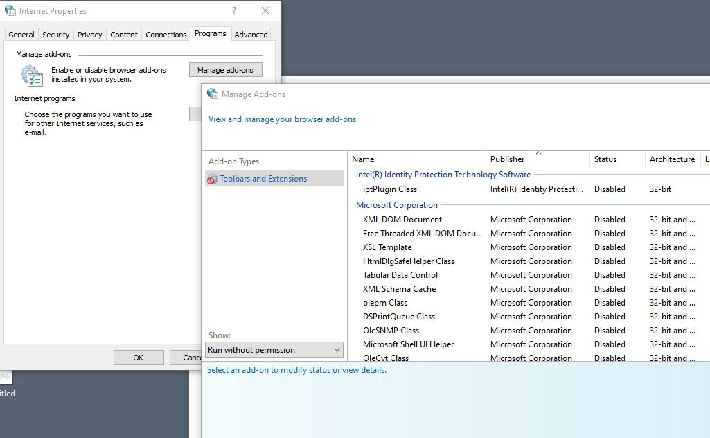Screen dimensions: 710x438
Task: Open the Privacy tab
Action: coord(89,35)
